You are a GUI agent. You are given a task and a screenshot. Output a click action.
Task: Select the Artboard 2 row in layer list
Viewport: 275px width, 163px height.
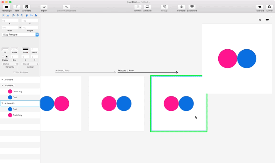20,85
